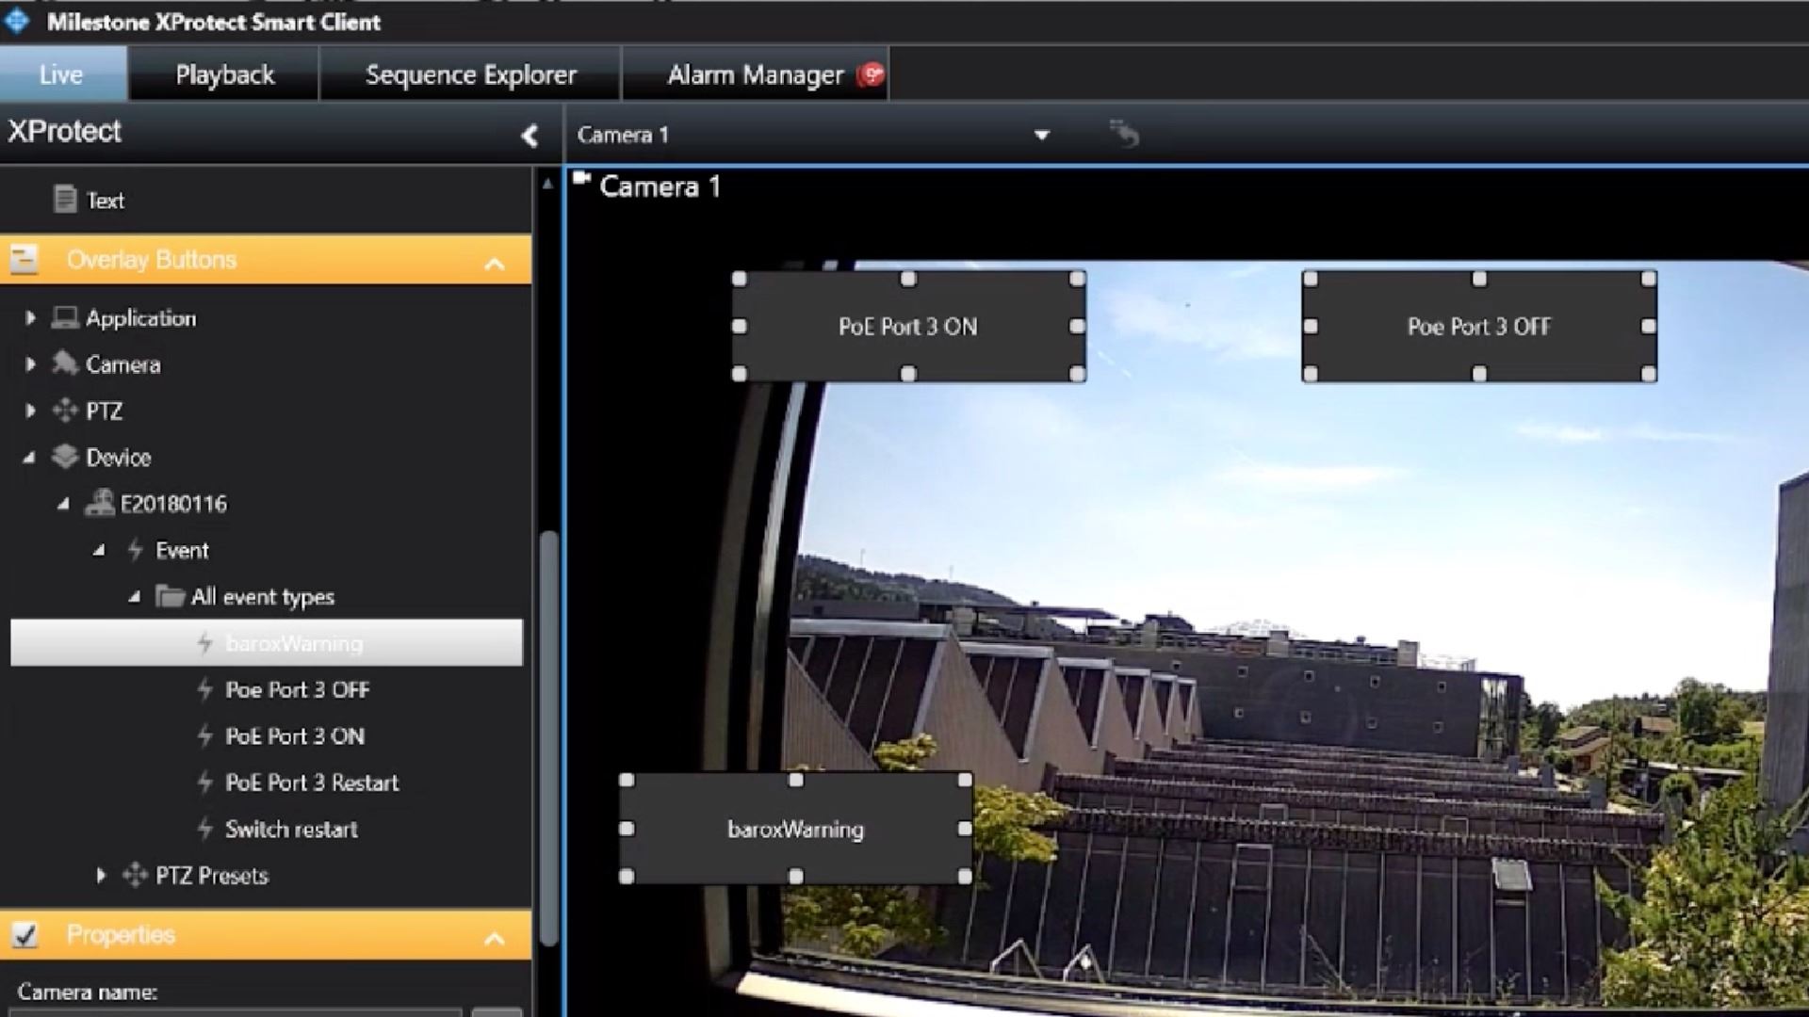Open the Playback tab

click(224, 74)
